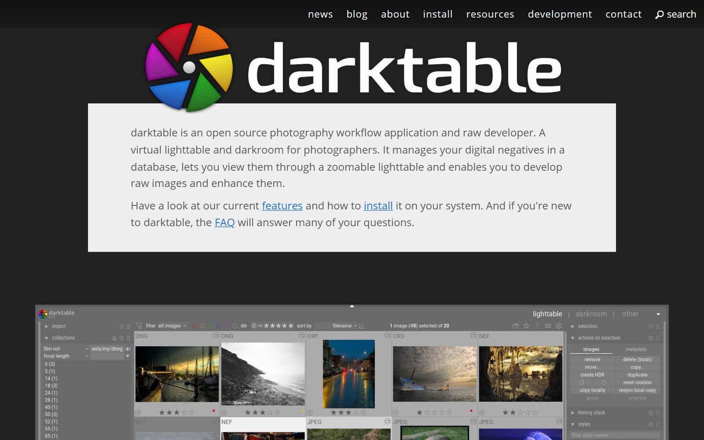Click the sort icon in the collections module header
Viewport: 704px width, 440px height.
coord(115,338)
